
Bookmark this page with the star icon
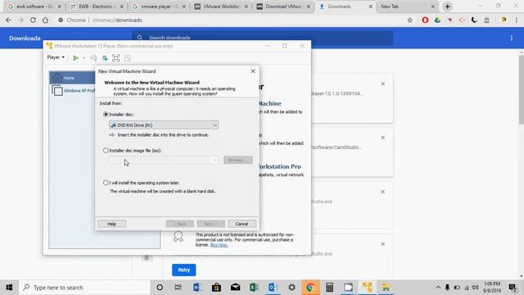point(409,20)
